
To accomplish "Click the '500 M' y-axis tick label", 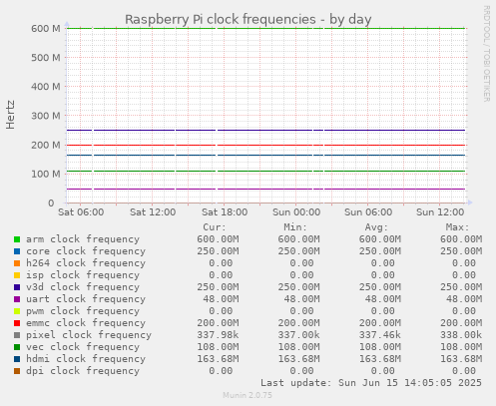I will pos(46,58).
